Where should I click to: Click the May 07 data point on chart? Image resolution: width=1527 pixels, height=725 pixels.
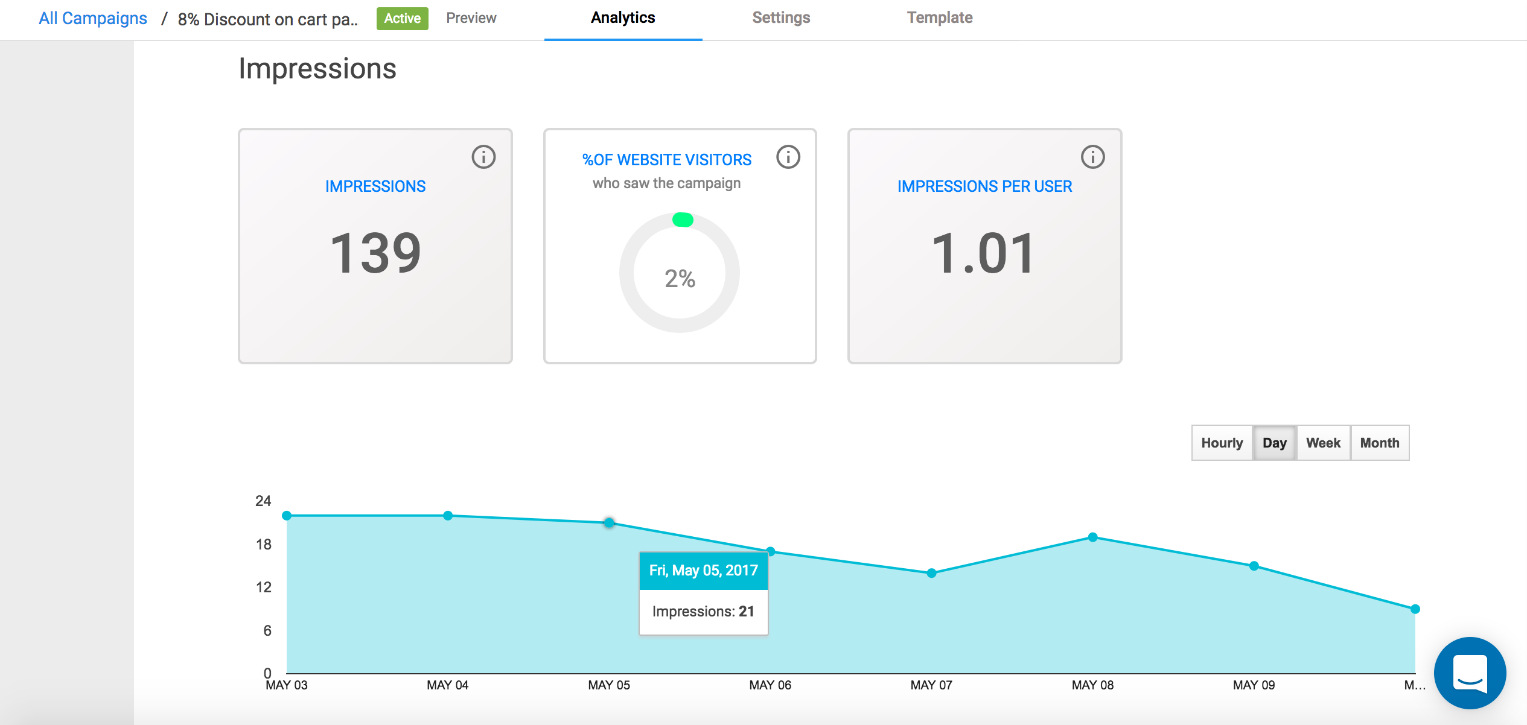pos(931,573)
